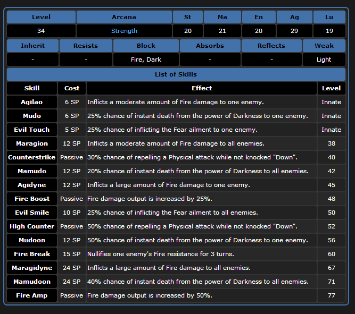Click Evil Touch's 5 SP cost
This screenshot has height=314, width=355.
pos(72,130)
